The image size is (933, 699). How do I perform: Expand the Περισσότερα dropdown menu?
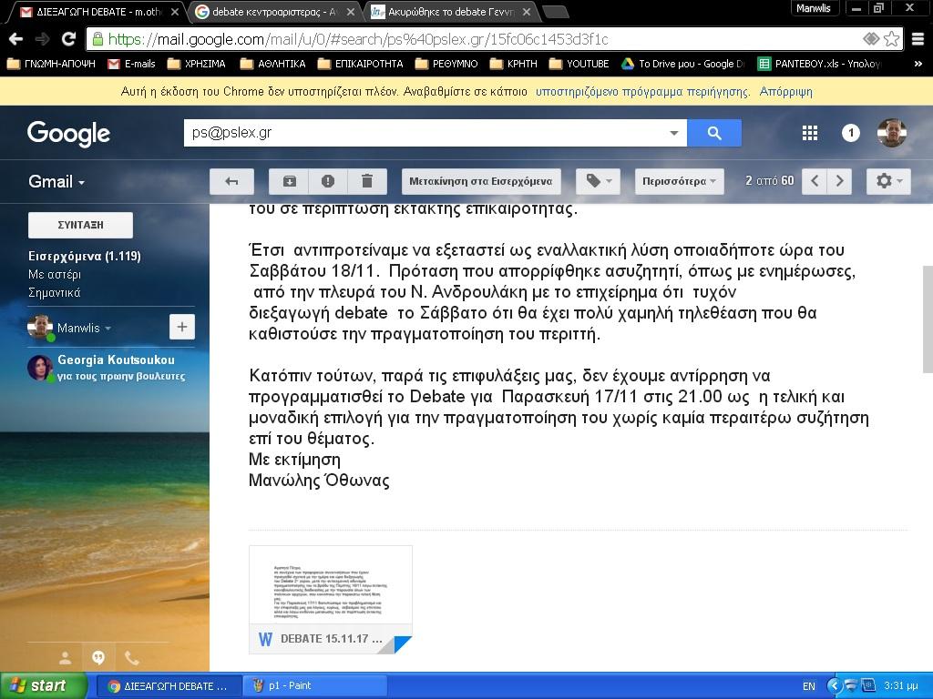click(x=678, y=181)
